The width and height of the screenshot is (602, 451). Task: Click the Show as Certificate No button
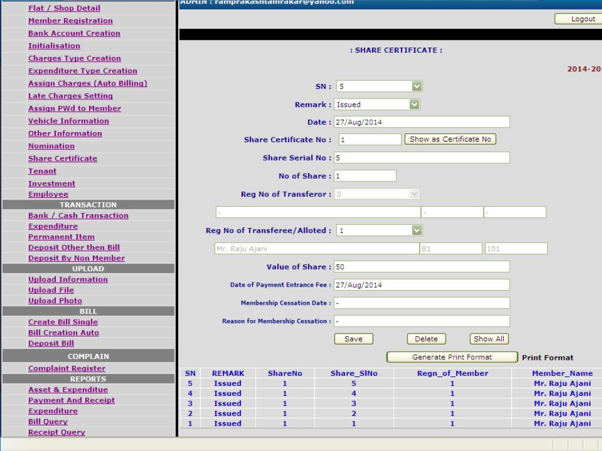click(x=450, y=139)
